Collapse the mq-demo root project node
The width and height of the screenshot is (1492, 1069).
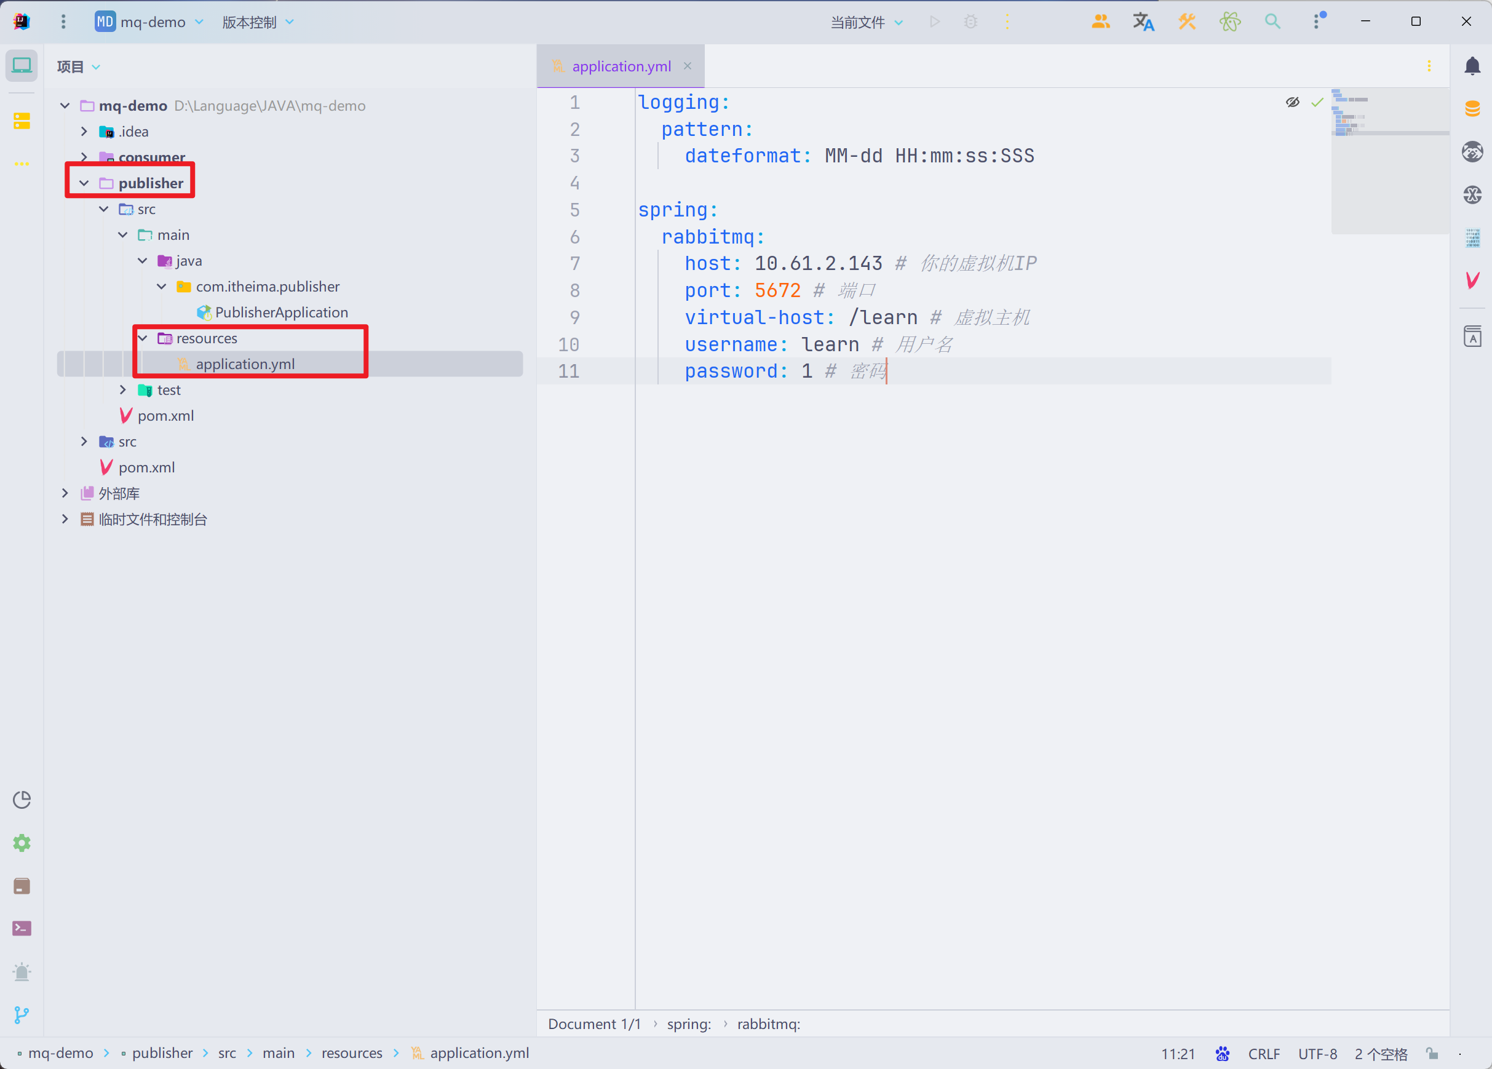(x=65, y=105)
